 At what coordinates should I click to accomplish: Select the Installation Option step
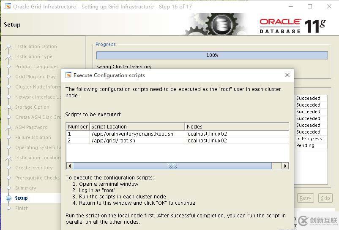[36, 46]
